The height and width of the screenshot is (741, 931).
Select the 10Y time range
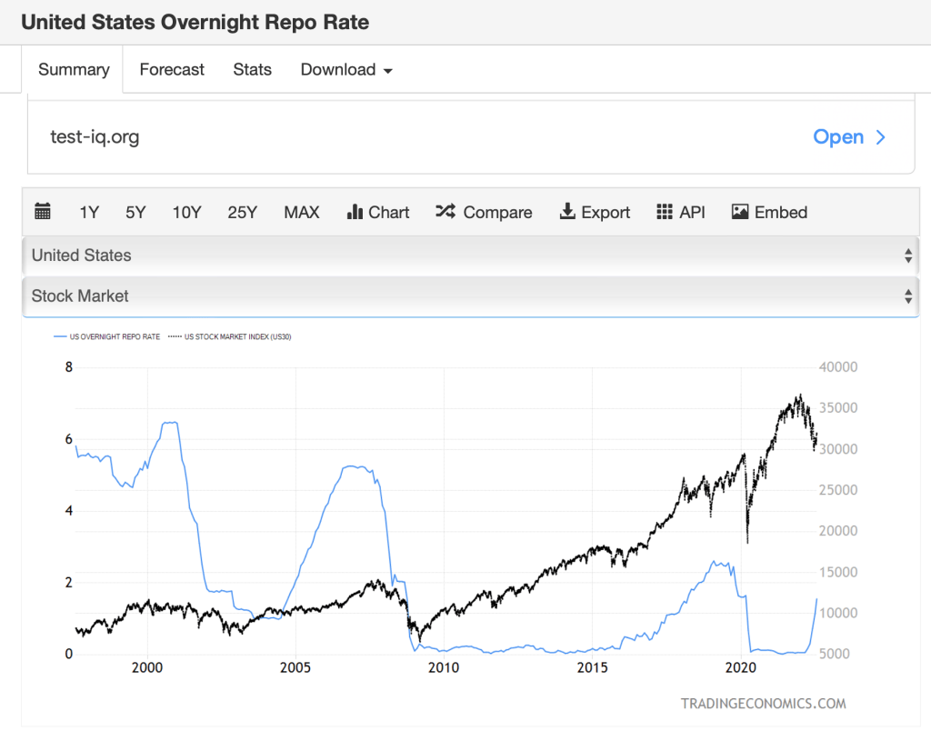pos(186,212)
